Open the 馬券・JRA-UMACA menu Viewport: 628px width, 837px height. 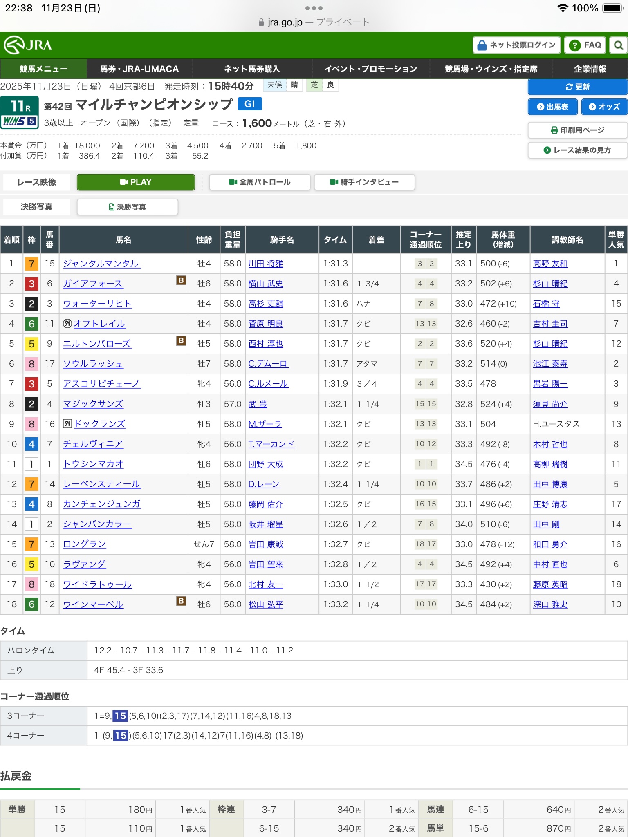[139, 69]
